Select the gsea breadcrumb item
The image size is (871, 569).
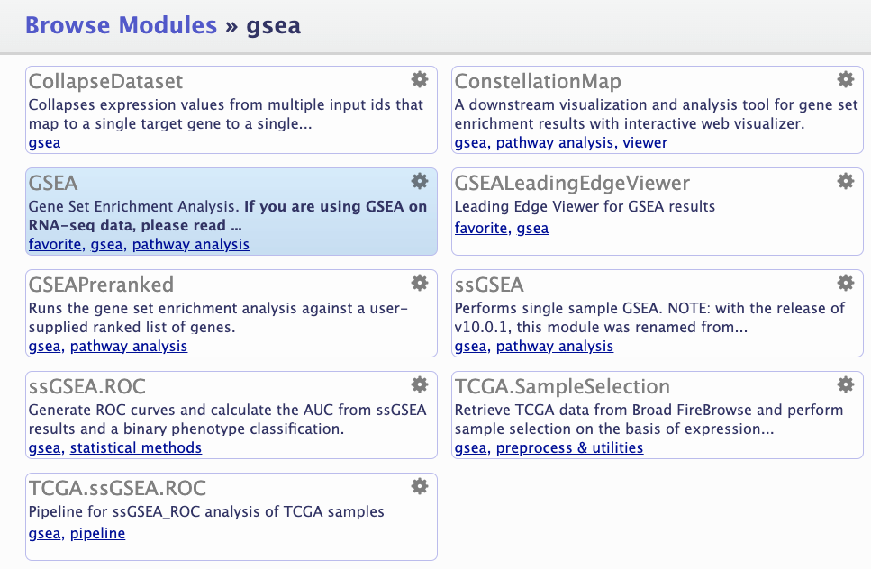pos(275,25)
